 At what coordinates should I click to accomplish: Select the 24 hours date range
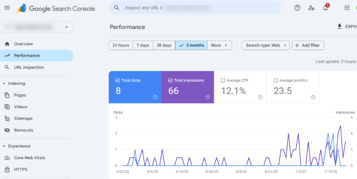coord(121,46)
